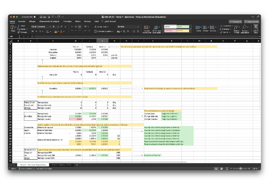
Task: Toggle italic formatting with K button
Action: pyautogui.click(x=37, y=31)
